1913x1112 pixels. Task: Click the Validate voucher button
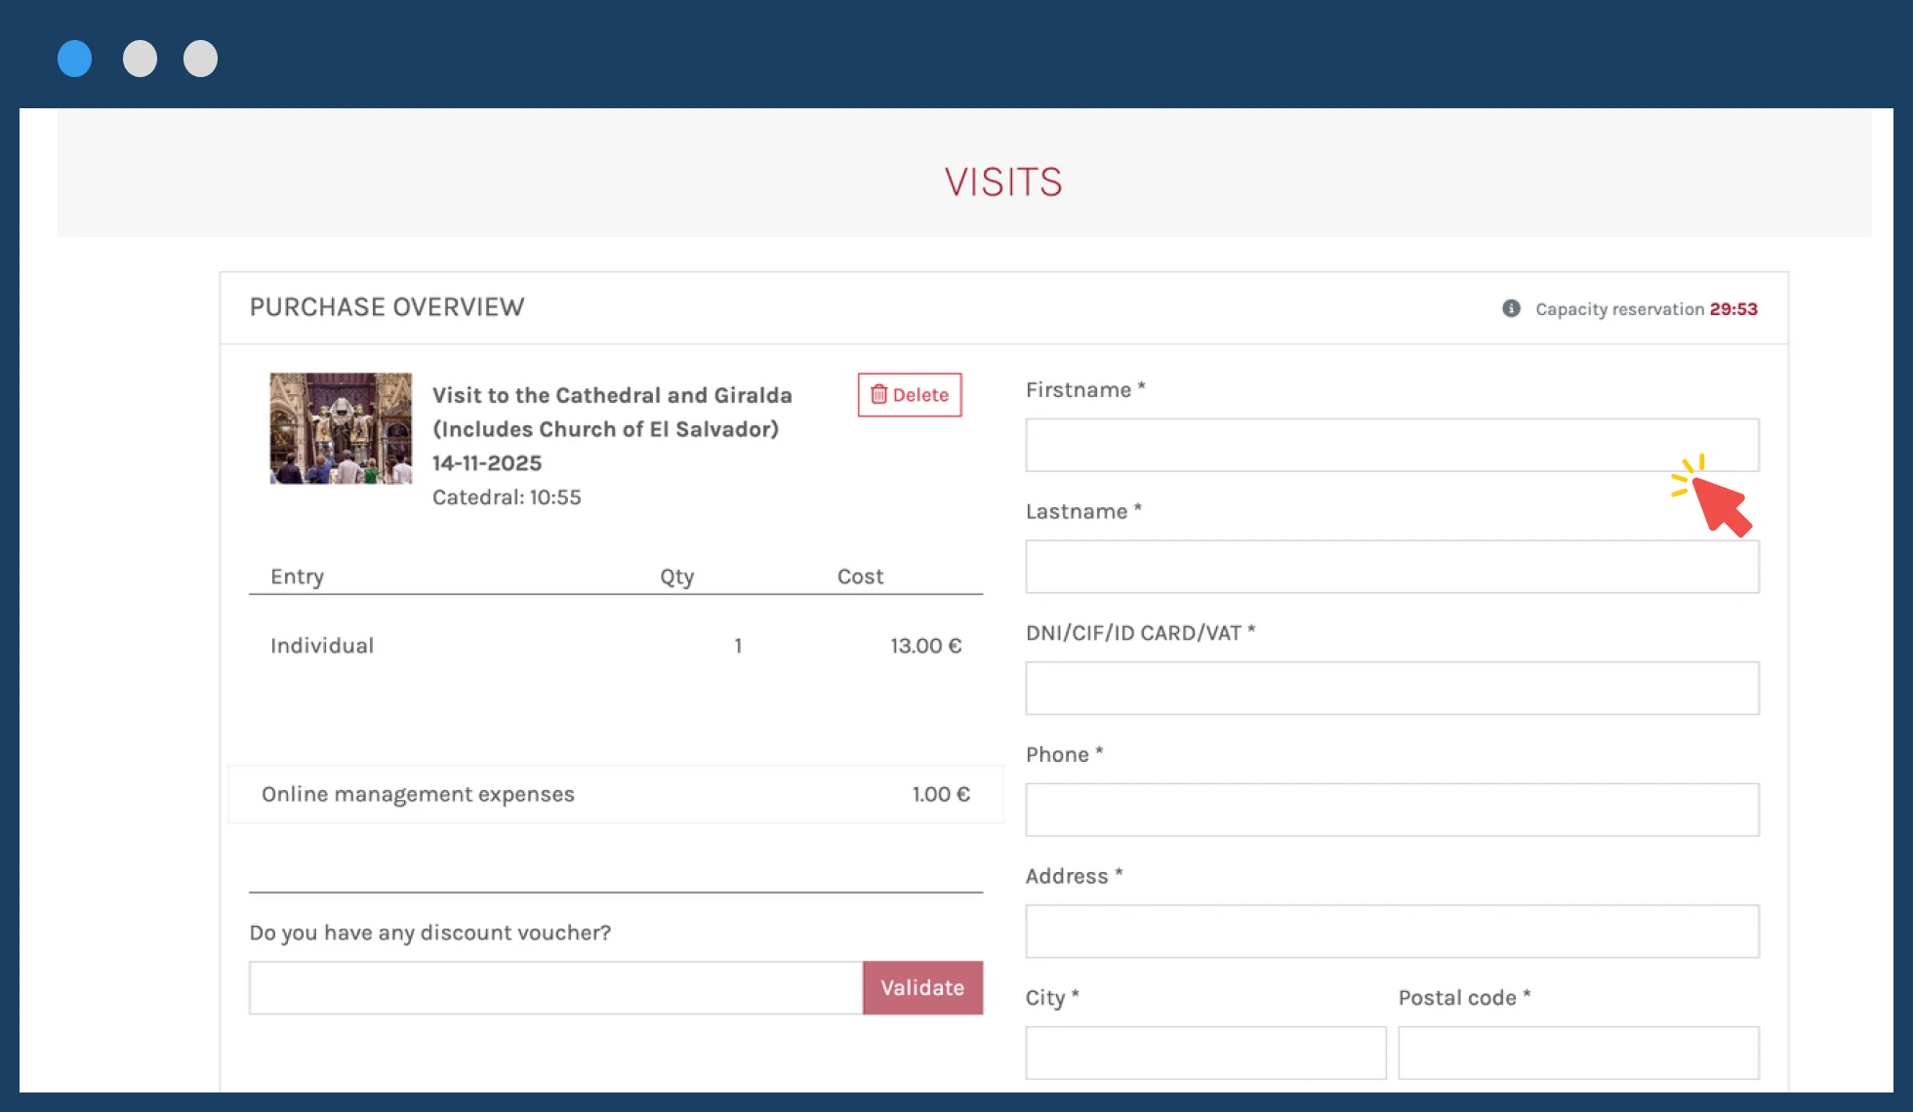point(921,988)
